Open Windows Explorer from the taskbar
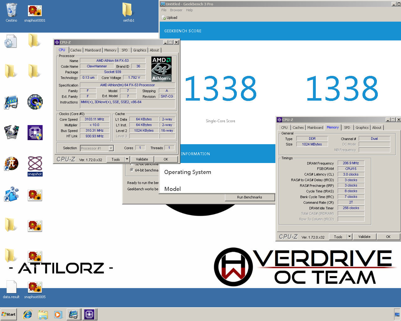The height and width of the screenshot is (321, 401). pyautogui.click(x=43, y=314)
